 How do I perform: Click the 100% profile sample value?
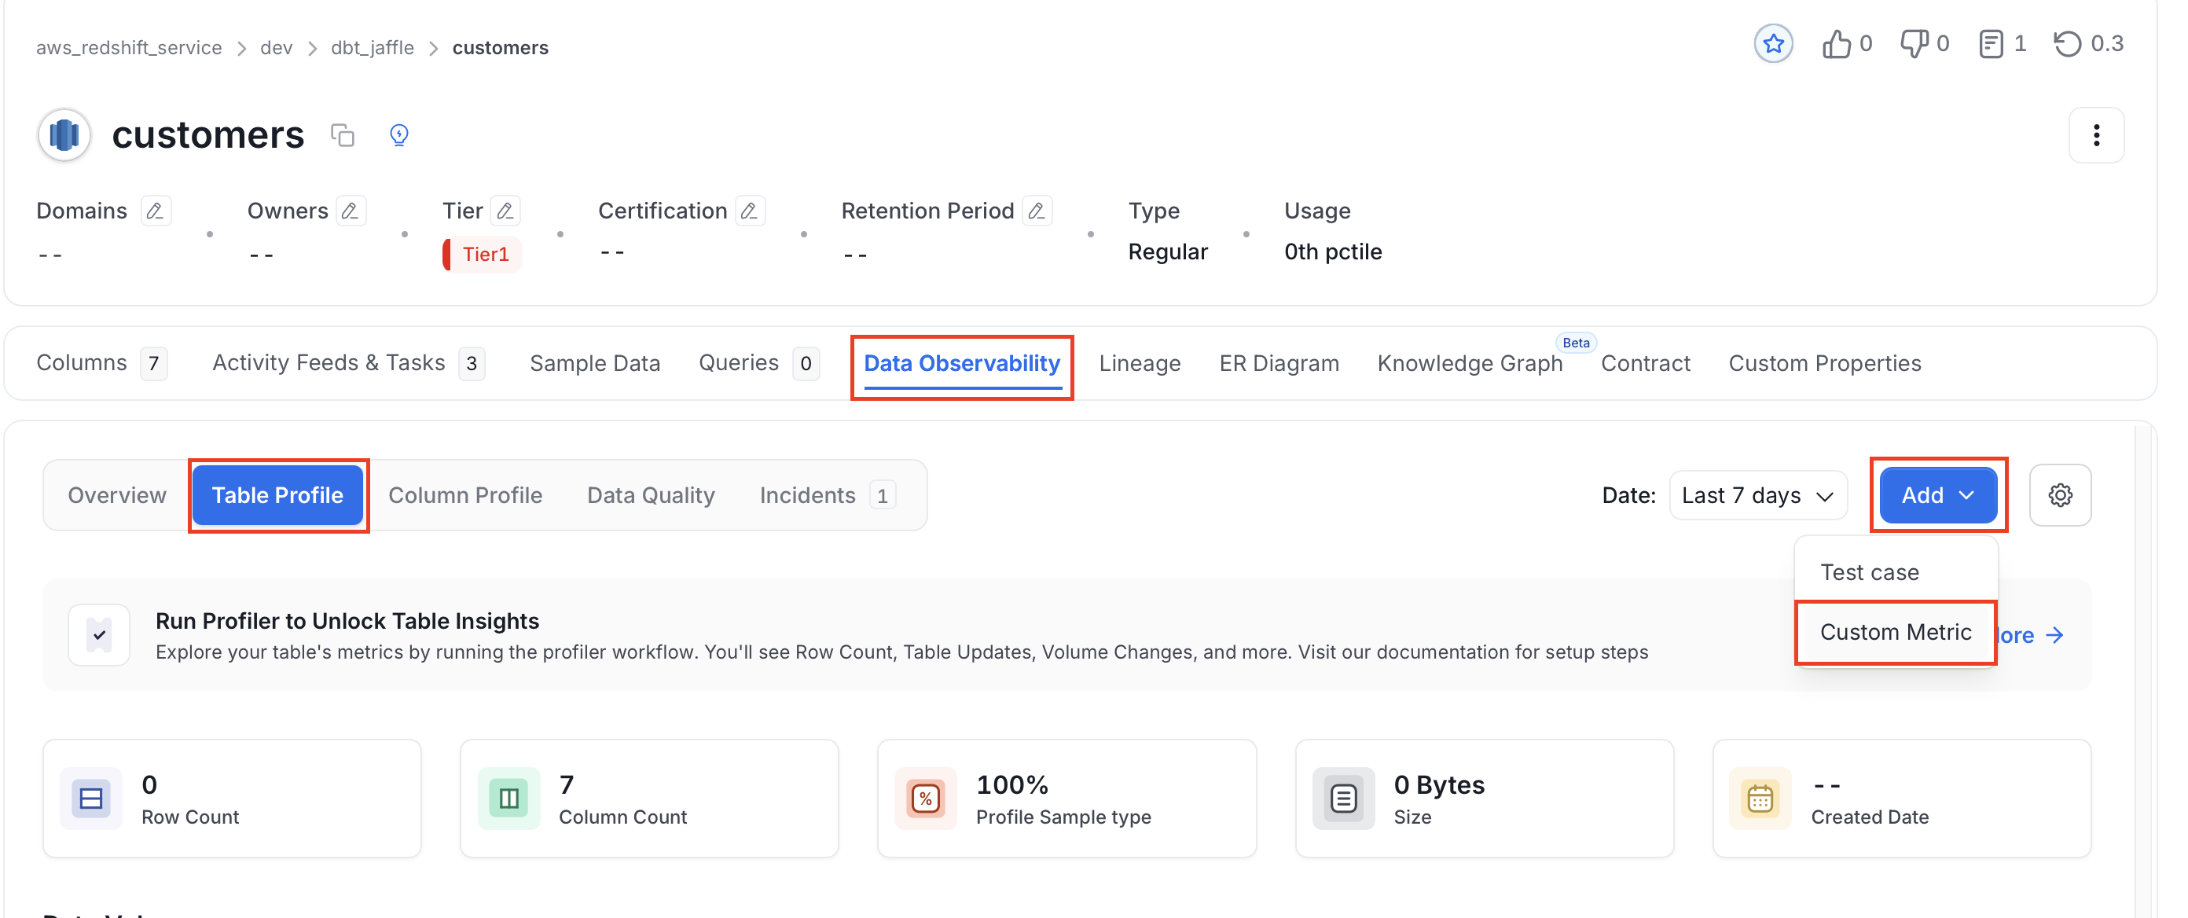coord(1012,784)
